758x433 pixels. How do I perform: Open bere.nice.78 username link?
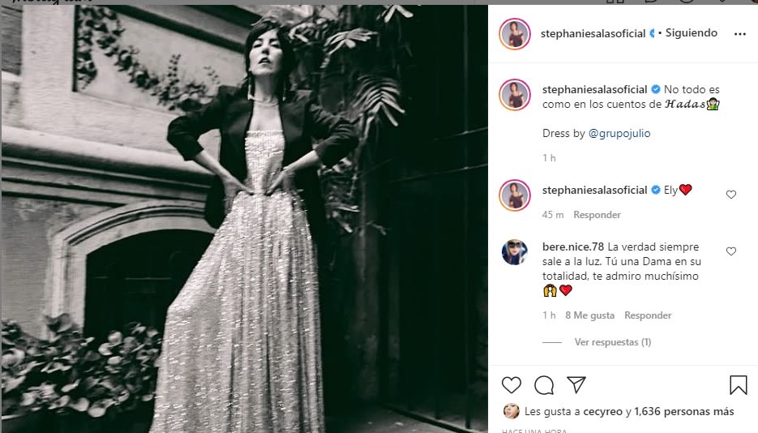coord(571,247)
